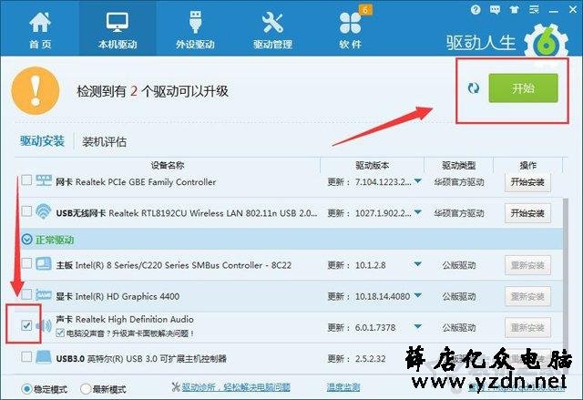Click 重新安装 for Intel HD Graphics 4400
The image size is (583, 400).
click(x=527, y=297)
